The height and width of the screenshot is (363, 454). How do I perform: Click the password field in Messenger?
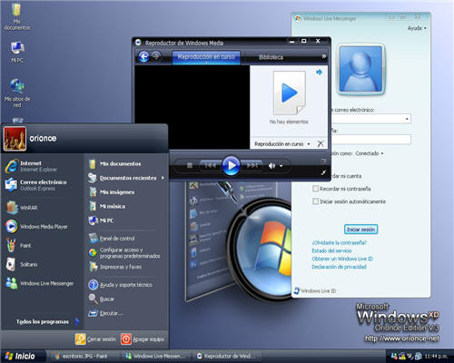tap(371, 140)
